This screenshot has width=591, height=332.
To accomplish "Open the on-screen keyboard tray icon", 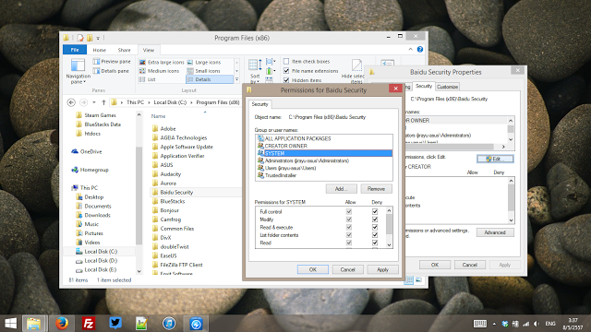I will tap(480, 324).
